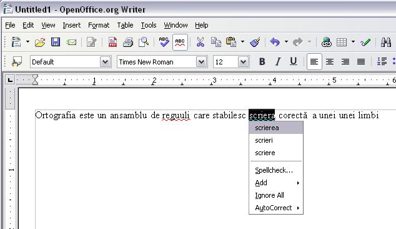396x229 pixels.
Task: Click the Find & Replace binoculars icon
Action: tap(386, 42)
